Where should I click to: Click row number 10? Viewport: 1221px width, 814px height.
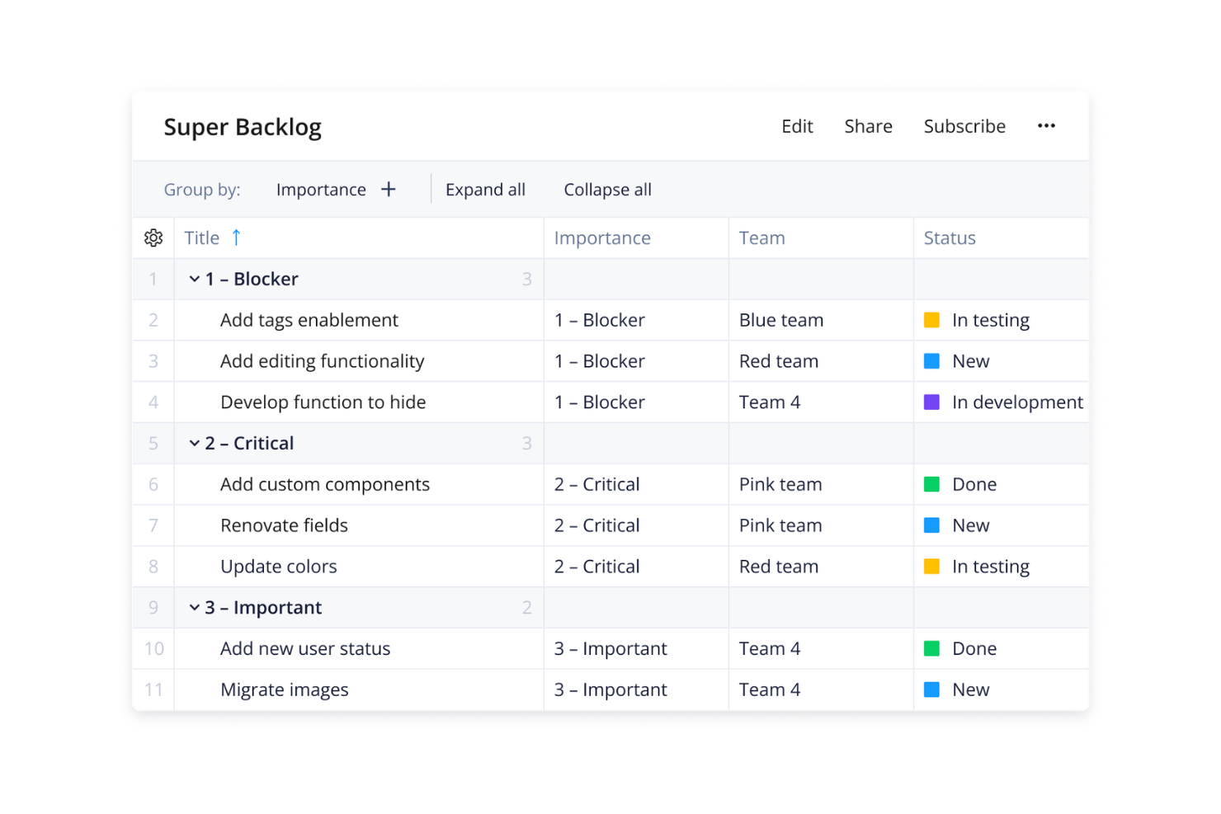tap(153, 648)
